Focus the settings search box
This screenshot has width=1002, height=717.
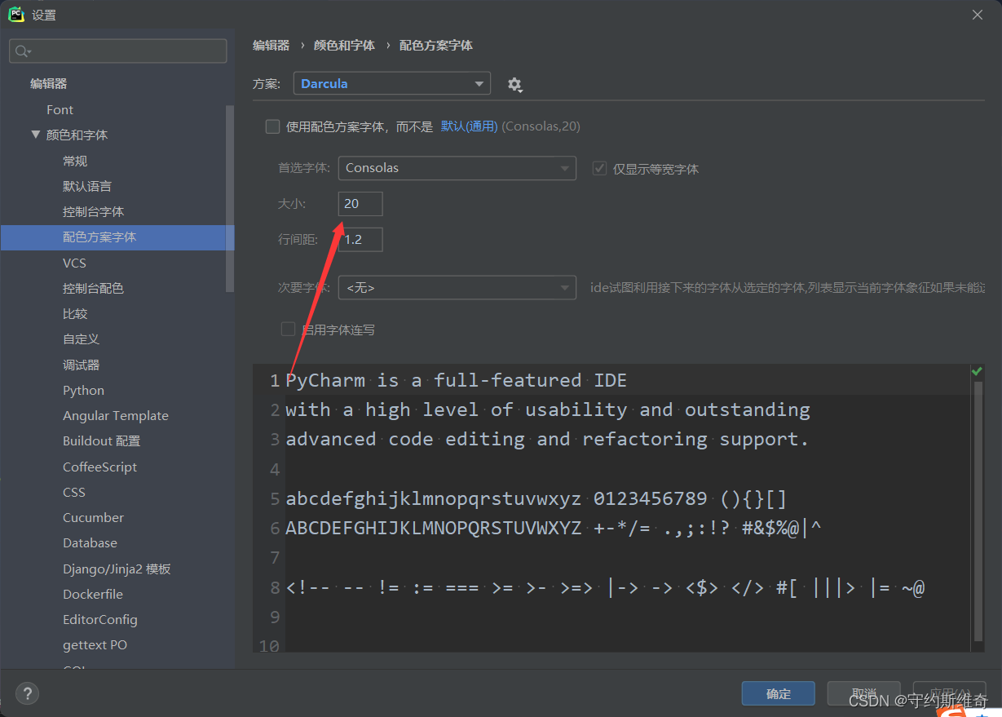118,51
